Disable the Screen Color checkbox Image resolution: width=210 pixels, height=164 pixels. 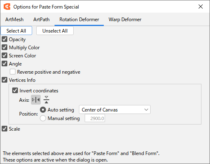click(x=4, y=56)
